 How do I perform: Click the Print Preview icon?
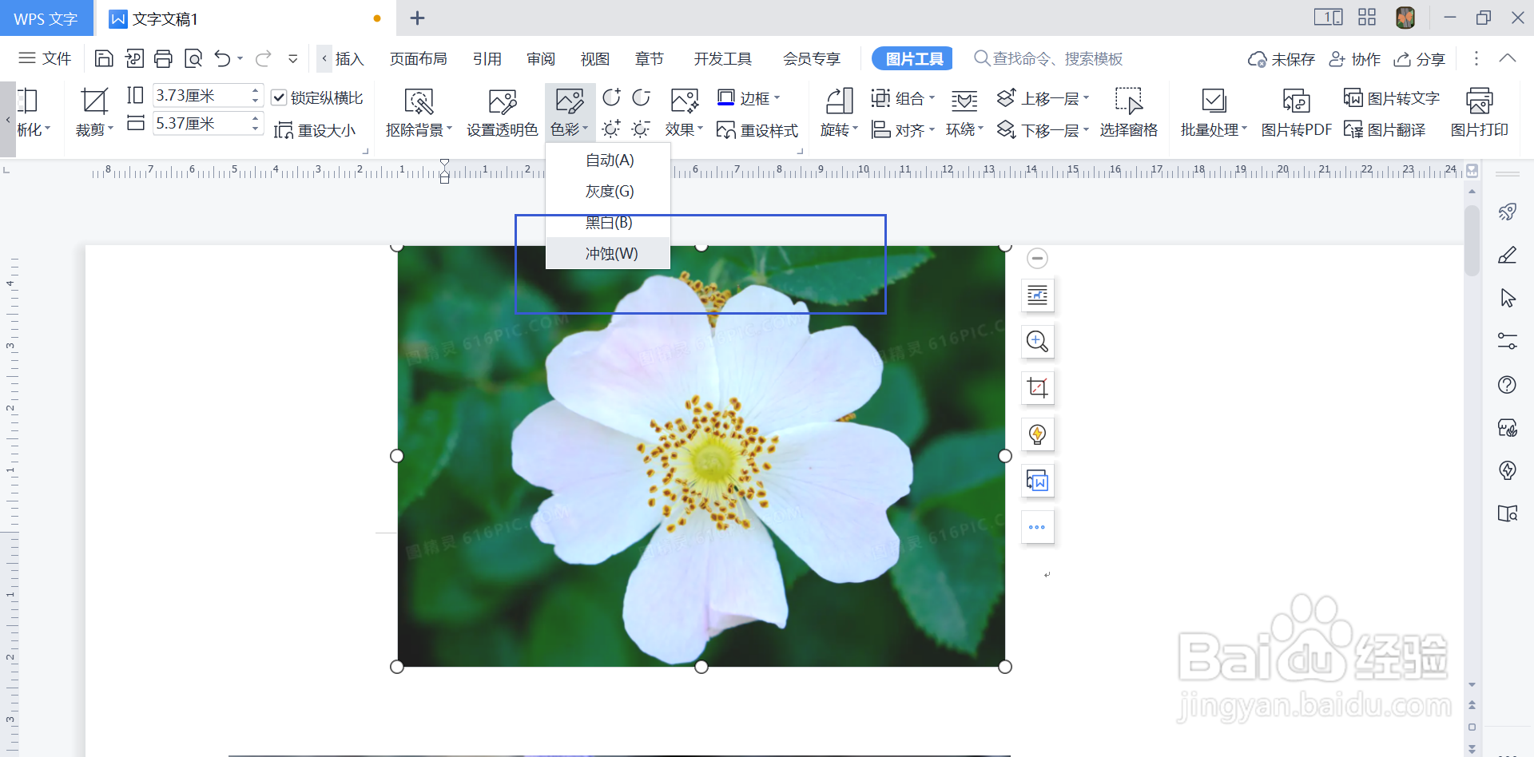[193, 58]
